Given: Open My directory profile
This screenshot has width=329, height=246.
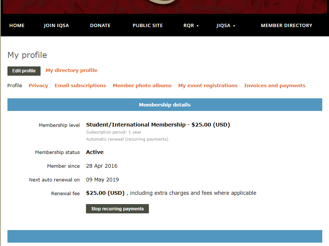Looking at the screenshot, I should [71, 70].
